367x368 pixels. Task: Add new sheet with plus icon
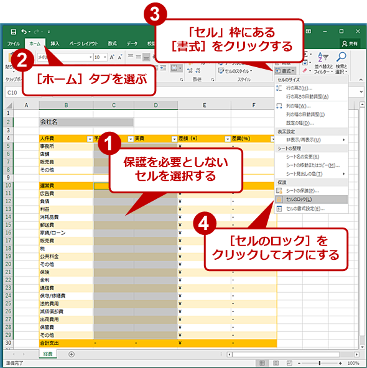tap(72, 354)
